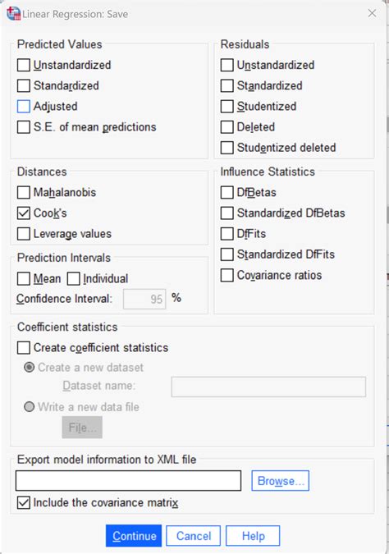Tick Covariance ratios
This screenshot has height=554, width=389.
(x=227, y=275)
